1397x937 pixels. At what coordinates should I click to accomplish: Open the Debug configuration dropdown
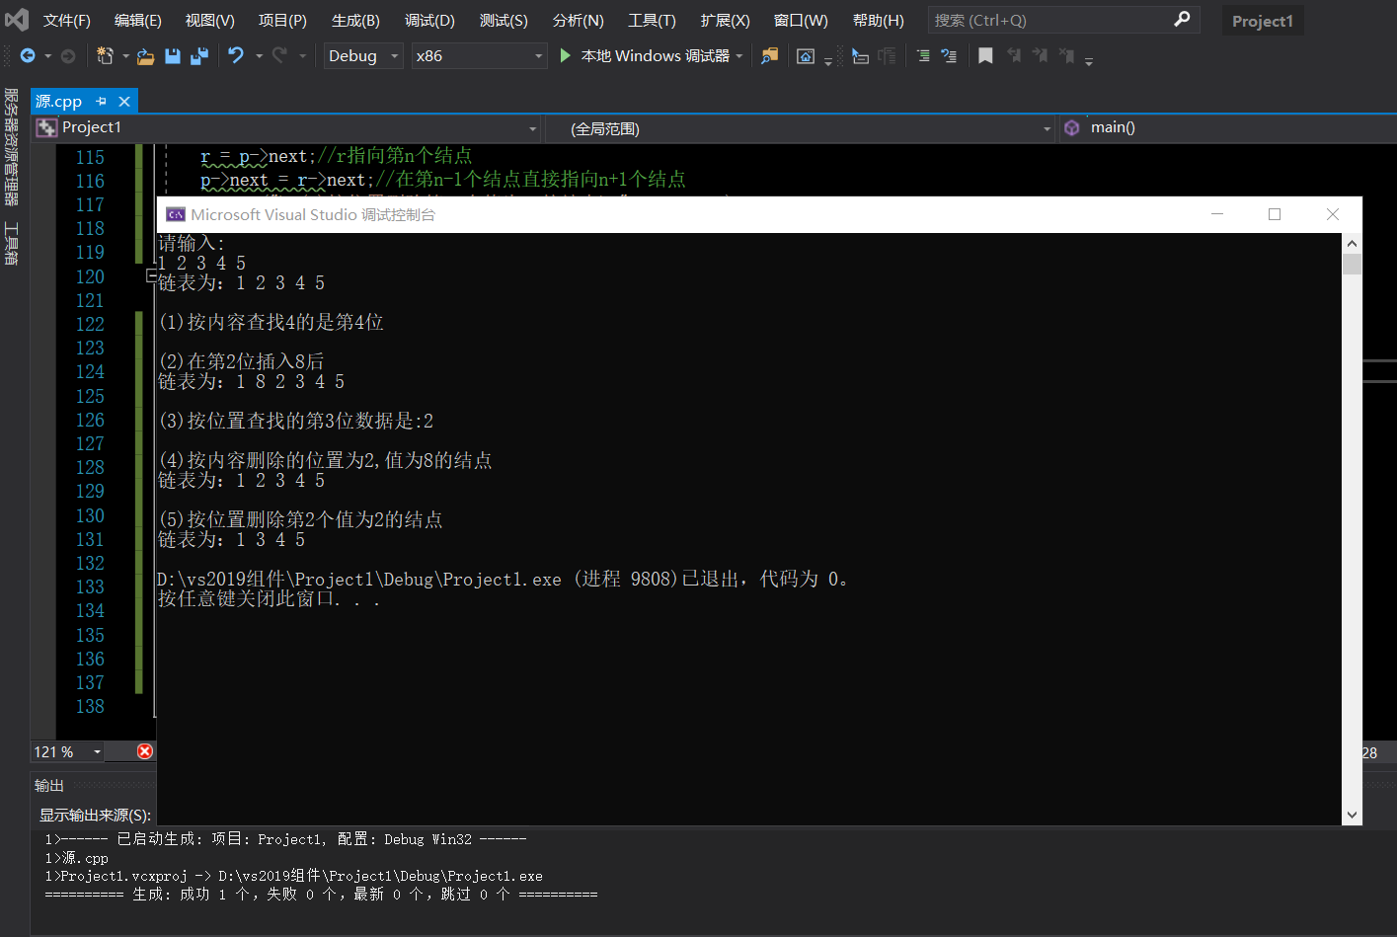tap(363, 56)
